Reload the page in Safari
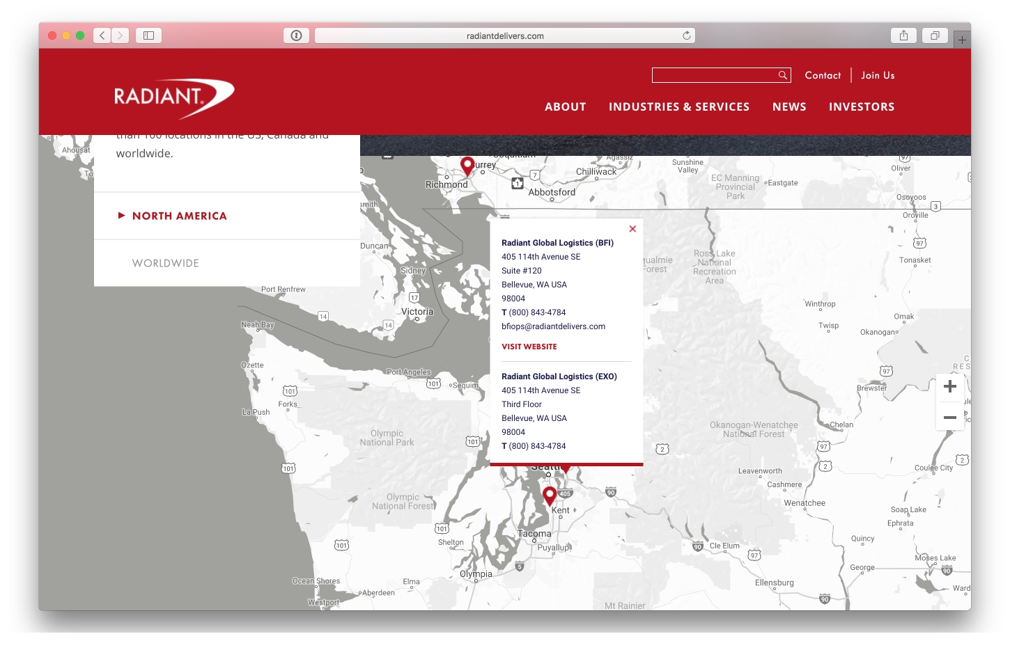1010x666 pixels. click(687, 35)
